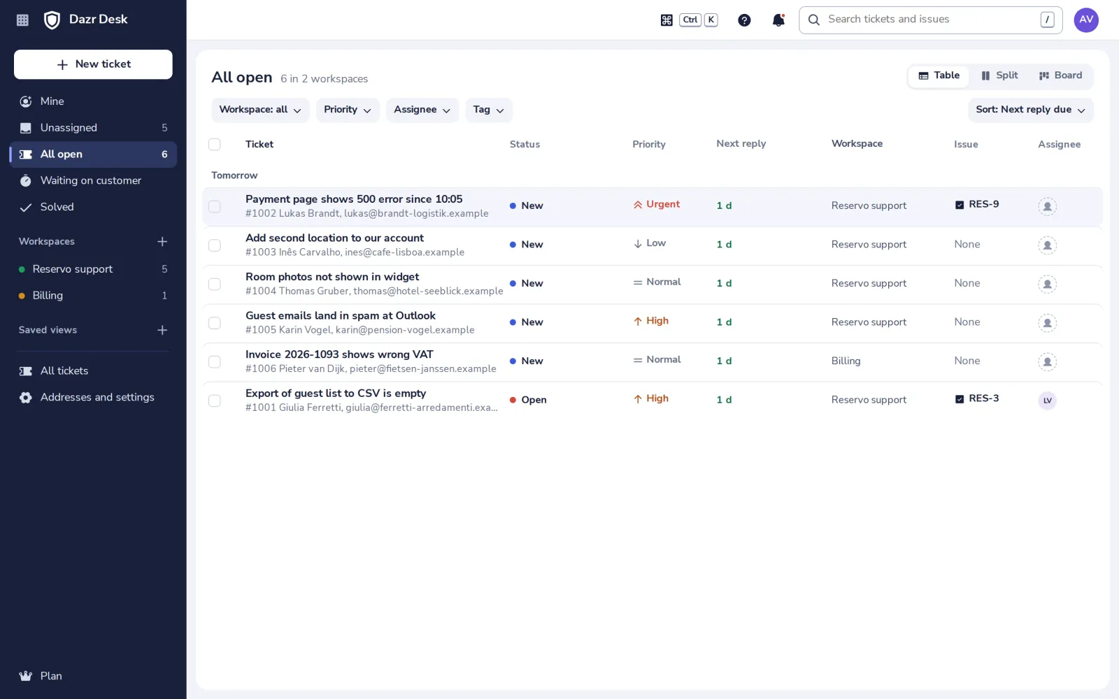1119x699 pixels.
Task: Open the notifications bell
Action: pos(778,20)
